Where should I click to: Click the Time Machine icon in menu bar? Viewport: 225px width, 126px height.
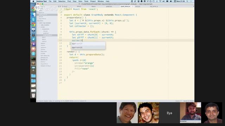point(154,1)
